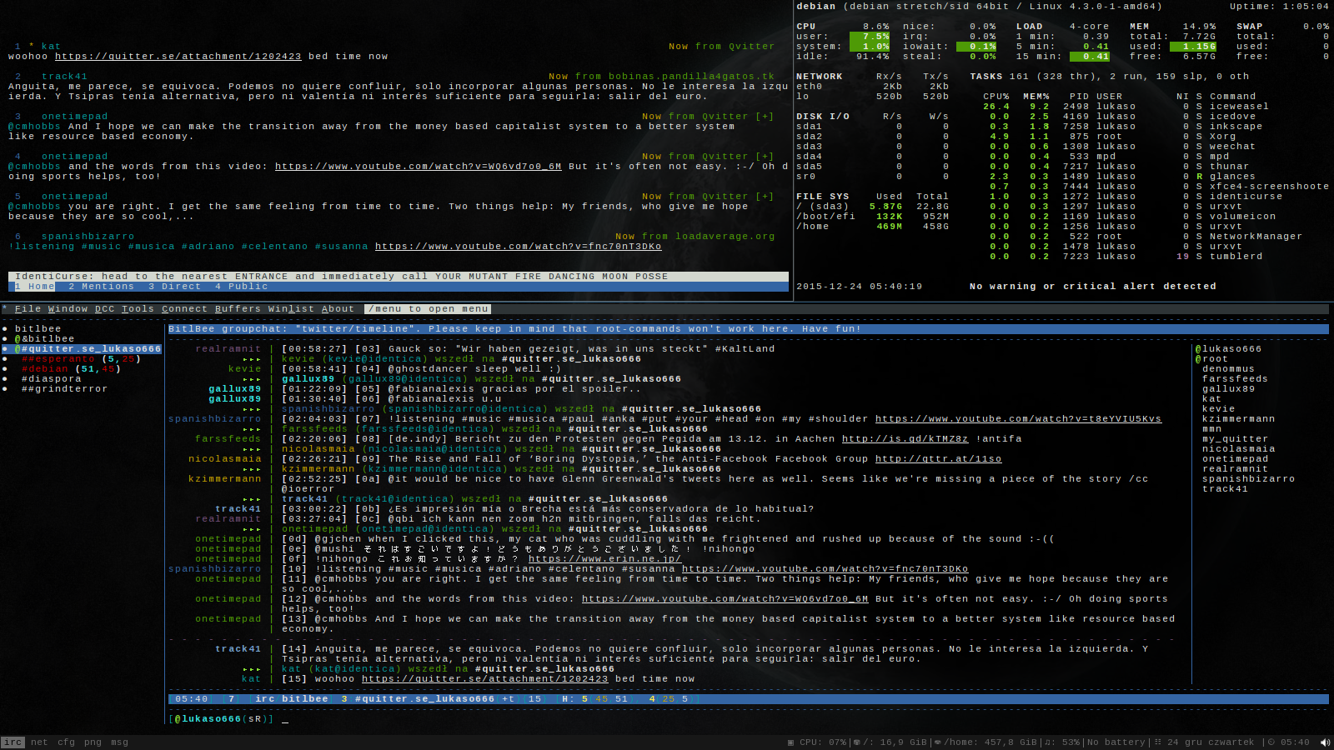Viewport: 1334px width, 750px height.
Task: Open the t8eYVIU5Kvs YouTube link in chat
Action: pyautogui.click(x=1018, y=419)
